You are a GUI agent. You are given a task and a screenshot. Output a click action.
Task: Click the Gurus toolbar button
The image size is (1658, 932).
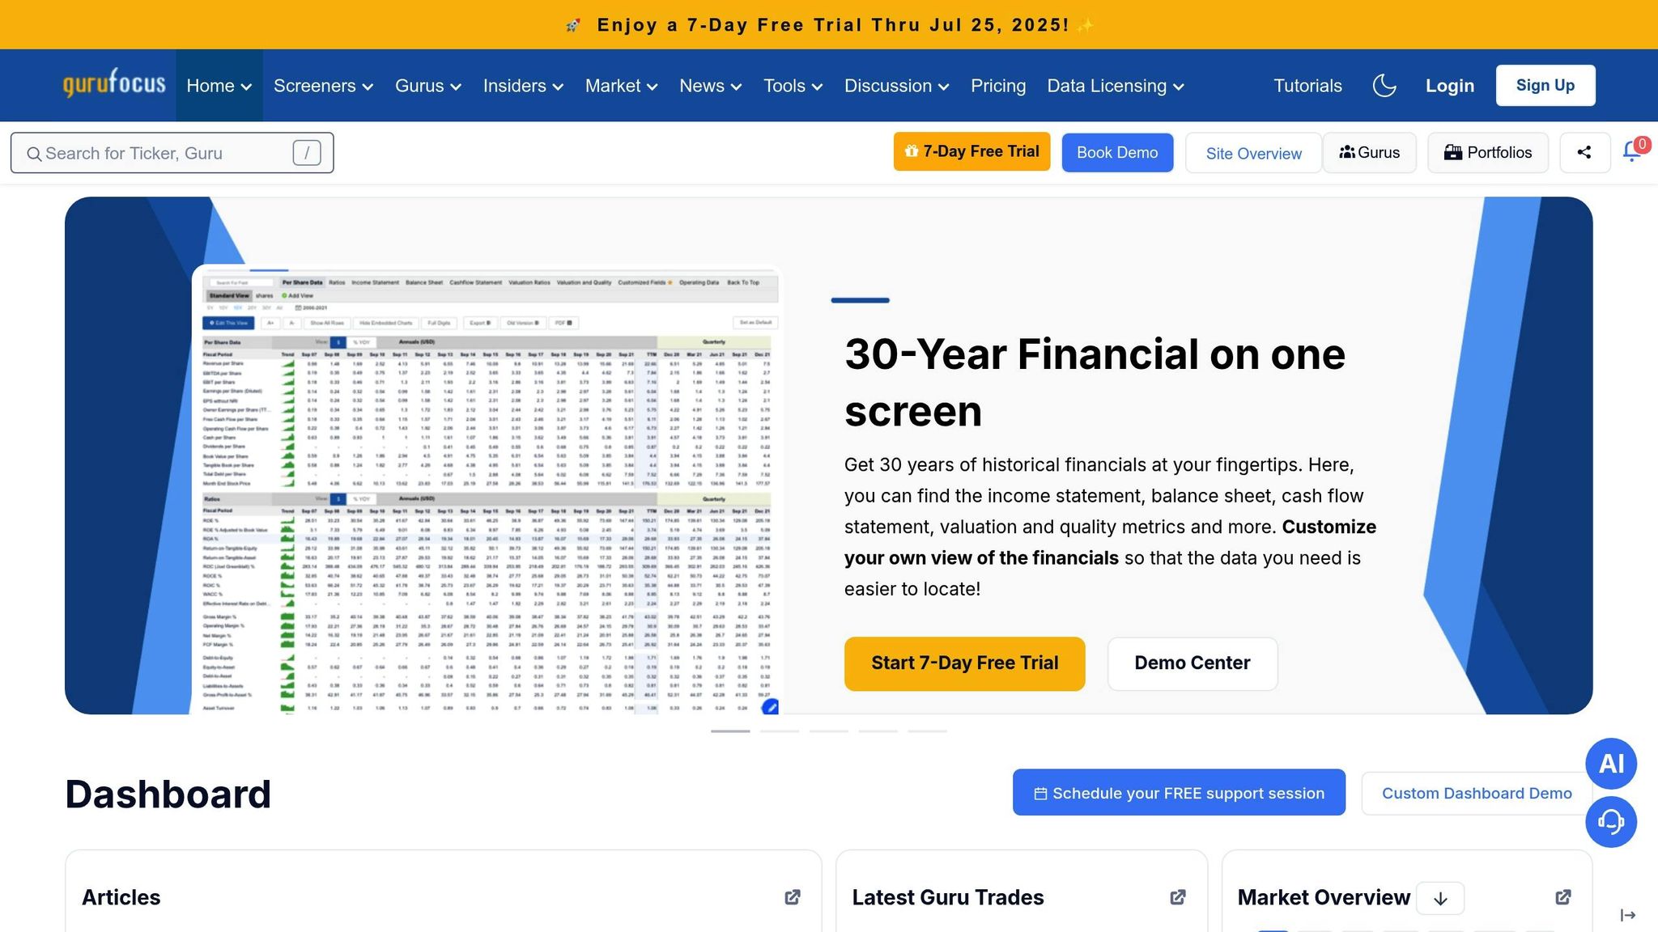coord(1370,152)
